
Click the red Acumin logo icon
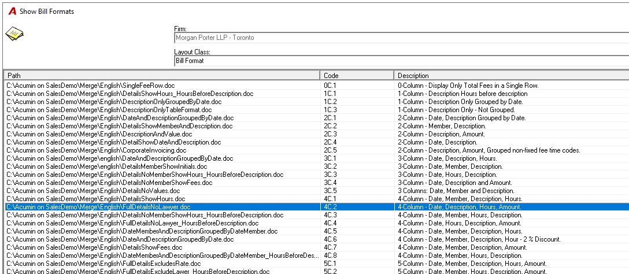13,12
